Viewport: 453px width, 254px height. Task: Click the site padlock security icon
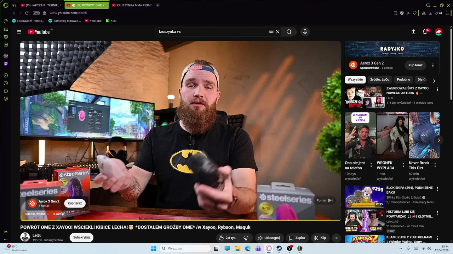click(44, 13)
